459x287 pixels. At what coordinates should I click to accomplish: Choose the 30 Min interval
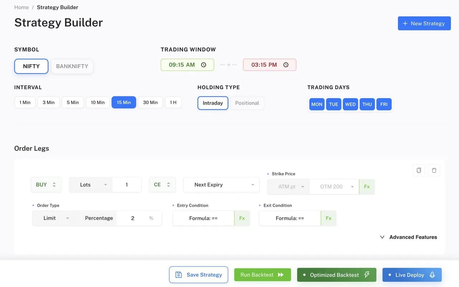pyautogui.click(x=150, y=103)
